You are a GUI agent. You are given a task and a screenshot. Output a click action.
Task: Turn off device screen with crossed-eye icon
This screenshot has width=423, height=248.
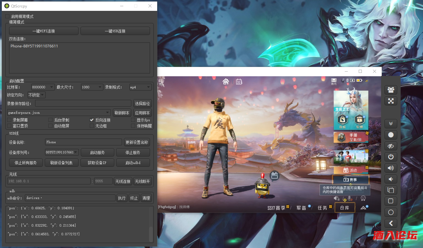(x=391, y=146)
